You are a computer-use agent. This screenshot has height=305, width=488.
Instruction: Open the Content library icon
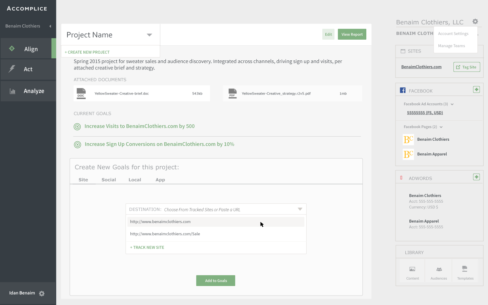(x=412, y=269)
